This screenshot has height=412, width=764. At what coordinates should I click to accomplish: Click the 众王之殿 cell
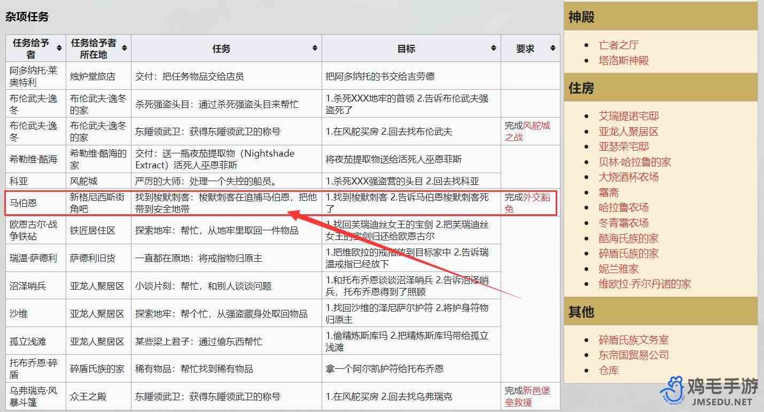[x=98, y=397]
